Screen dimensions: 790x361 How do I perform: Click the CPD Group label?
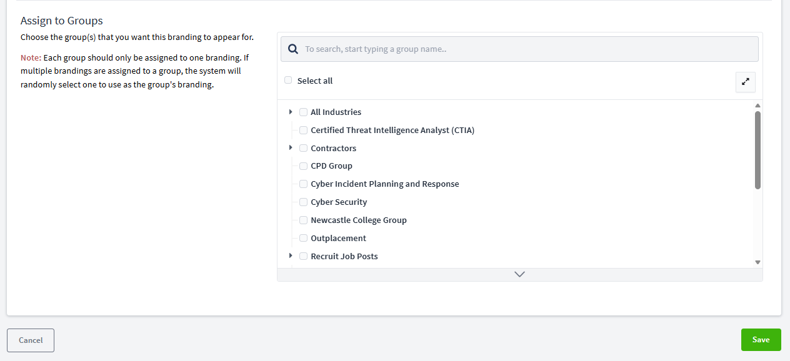tap(331, 166)
